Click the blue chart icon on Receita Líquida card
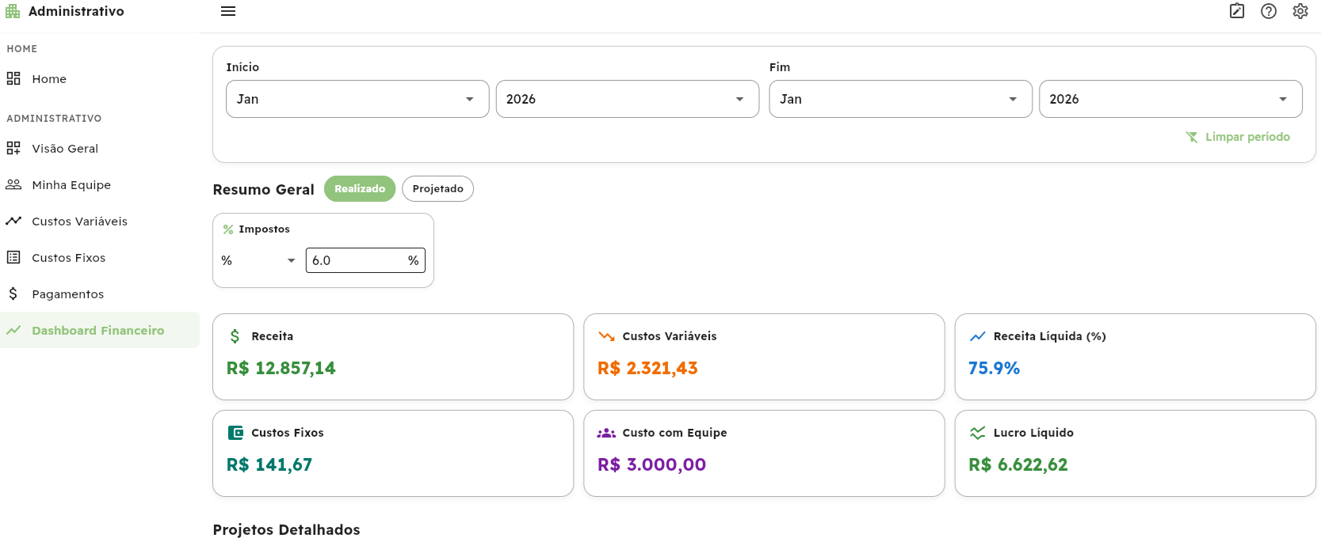The width and height of the screenshot is (1321, 538). [978, 336]
